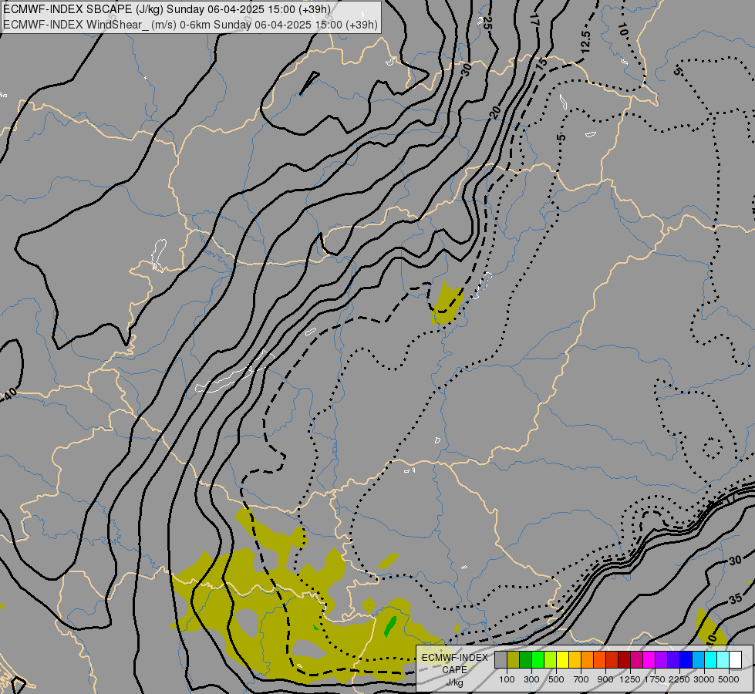Click the legend value 5000
The image size is (755, 694).
pos(729,679)
